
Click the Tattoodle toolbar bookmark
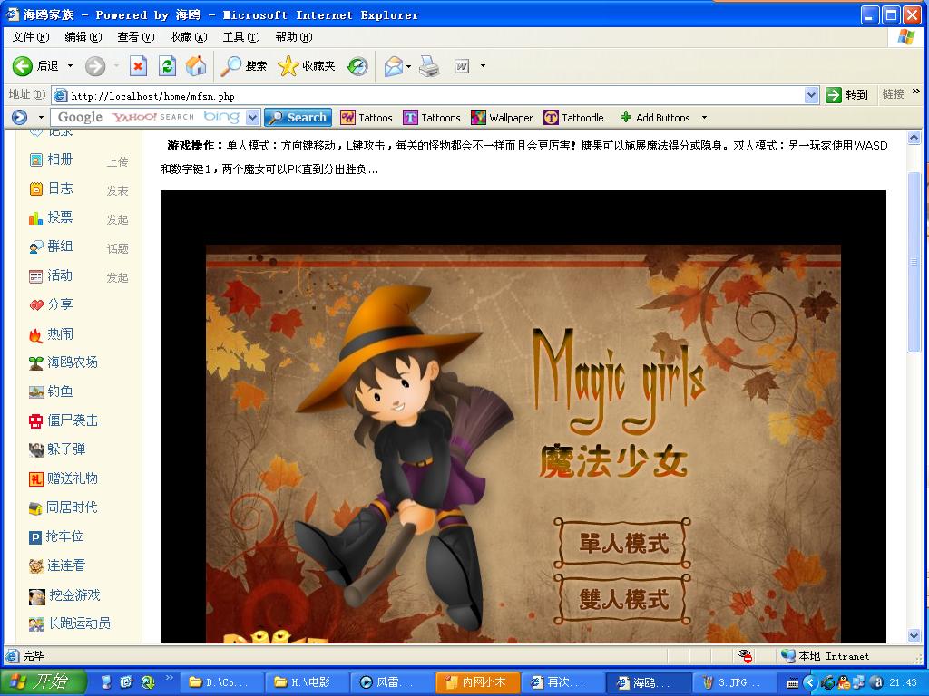tap(574, 118)
